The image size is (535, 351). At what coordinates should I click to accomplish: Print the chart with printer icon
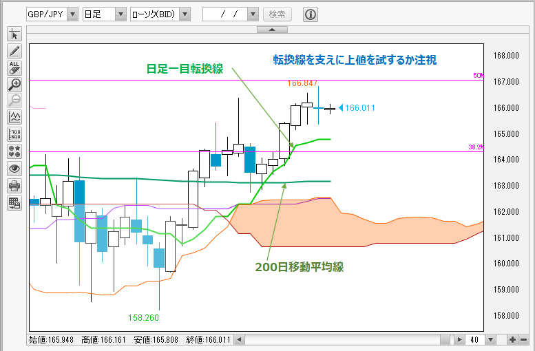[14, 186]
